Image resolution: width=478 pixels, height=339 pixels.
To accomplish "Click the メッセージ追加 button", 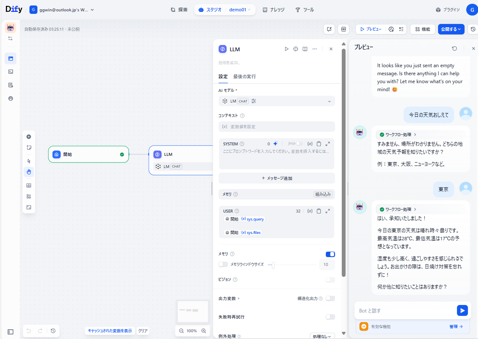I will pos(277,178).
